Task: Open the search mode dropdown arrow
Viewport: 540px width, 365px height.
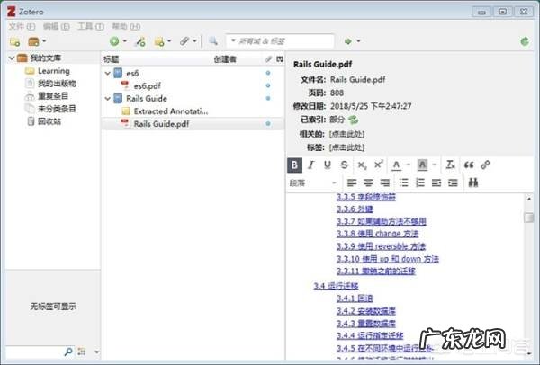Action: tap(233, 41)
